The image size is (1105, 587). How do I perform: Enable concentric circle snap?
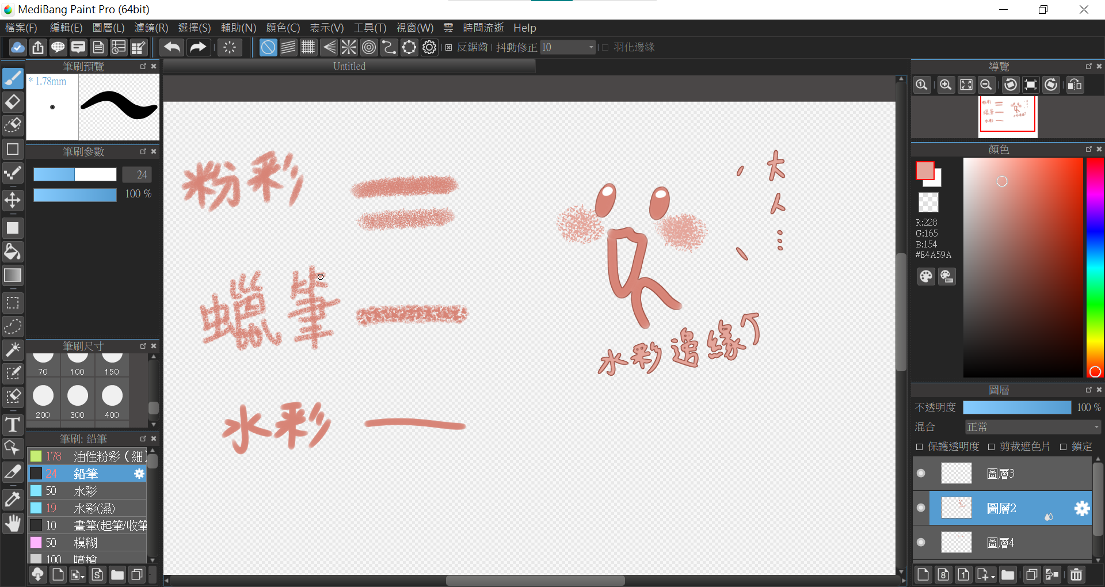pos(369,47)
